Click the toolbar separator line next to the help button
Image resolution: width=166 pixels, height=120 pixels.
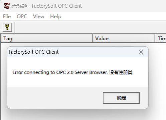[x=15, y=27]
